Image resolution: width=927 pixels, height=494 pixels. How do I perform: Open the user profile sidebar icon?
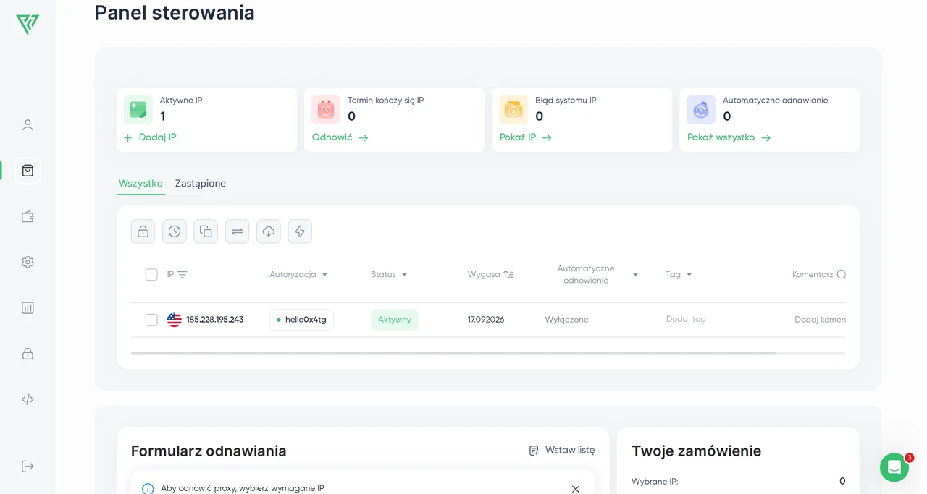tap(28, 125)
